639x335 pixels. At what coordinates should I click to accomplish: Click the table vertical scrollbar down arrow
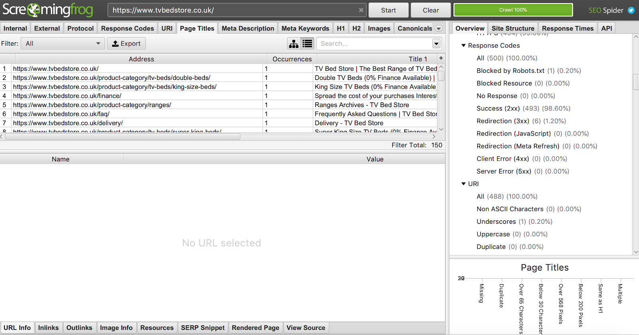pos(441,130)
